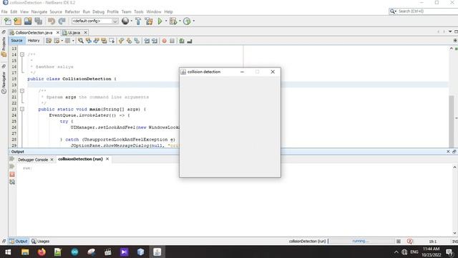
Task: Collapse the main method fold at line 23
Action: click(x=22, y=109)
